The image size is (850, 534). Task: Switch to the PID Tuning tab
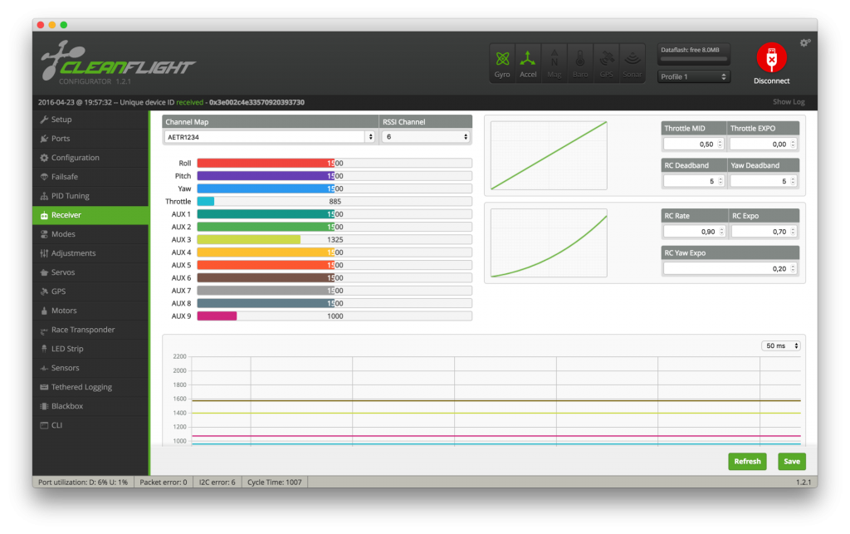71,196
